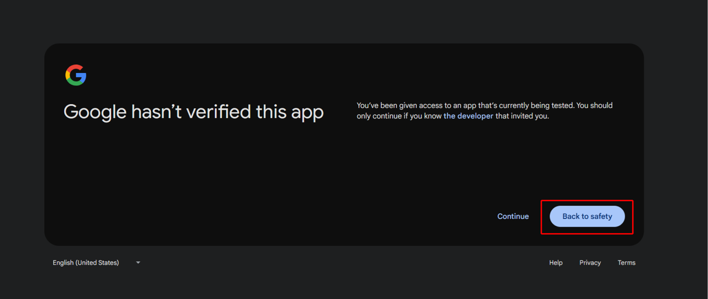
Task: Click the dark page background above the card
Action: pyautogui.click(x=344, y=20)
